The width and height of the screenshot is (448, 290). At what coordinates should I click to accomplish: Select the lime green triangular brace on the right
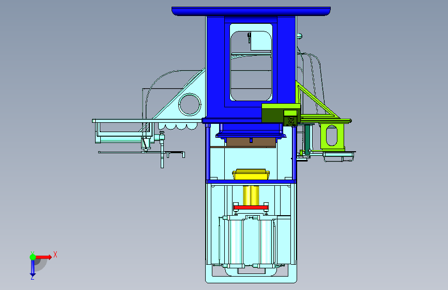(x=317, y=101)
